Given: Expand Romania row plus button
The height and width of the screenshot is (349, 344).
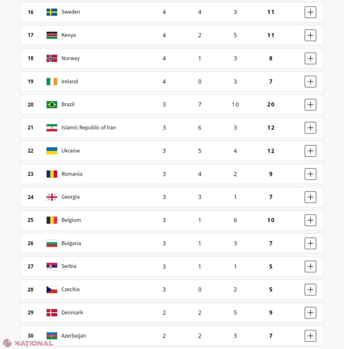Looking at the screenshot, I should point(310,174).
